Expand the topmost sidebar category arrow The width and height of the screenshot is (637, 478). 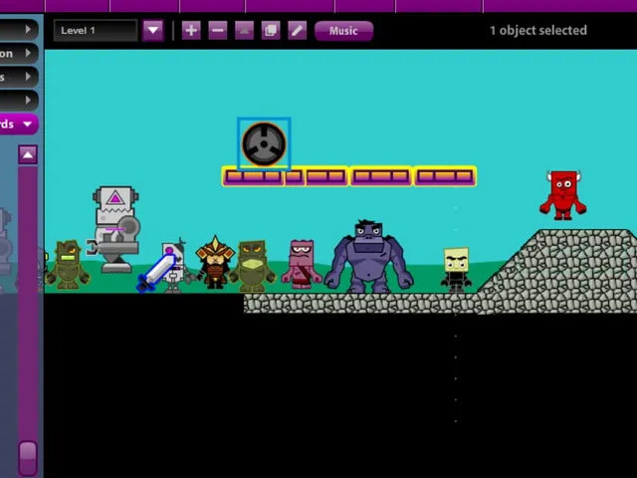(x=28, y=29)
